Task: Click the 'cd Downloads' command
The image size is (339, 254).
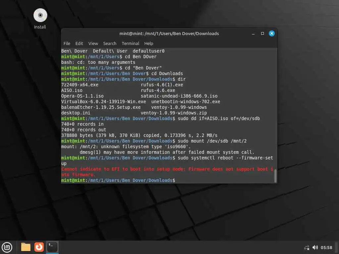Action: [167, 73]
